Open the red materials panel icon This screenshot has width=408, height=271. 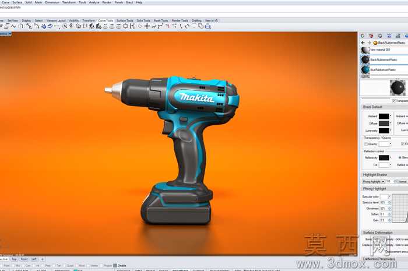pos(371,36)
